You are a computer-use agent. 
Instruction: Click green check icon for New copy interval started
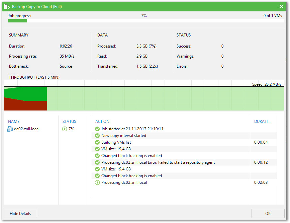(97, 136)
